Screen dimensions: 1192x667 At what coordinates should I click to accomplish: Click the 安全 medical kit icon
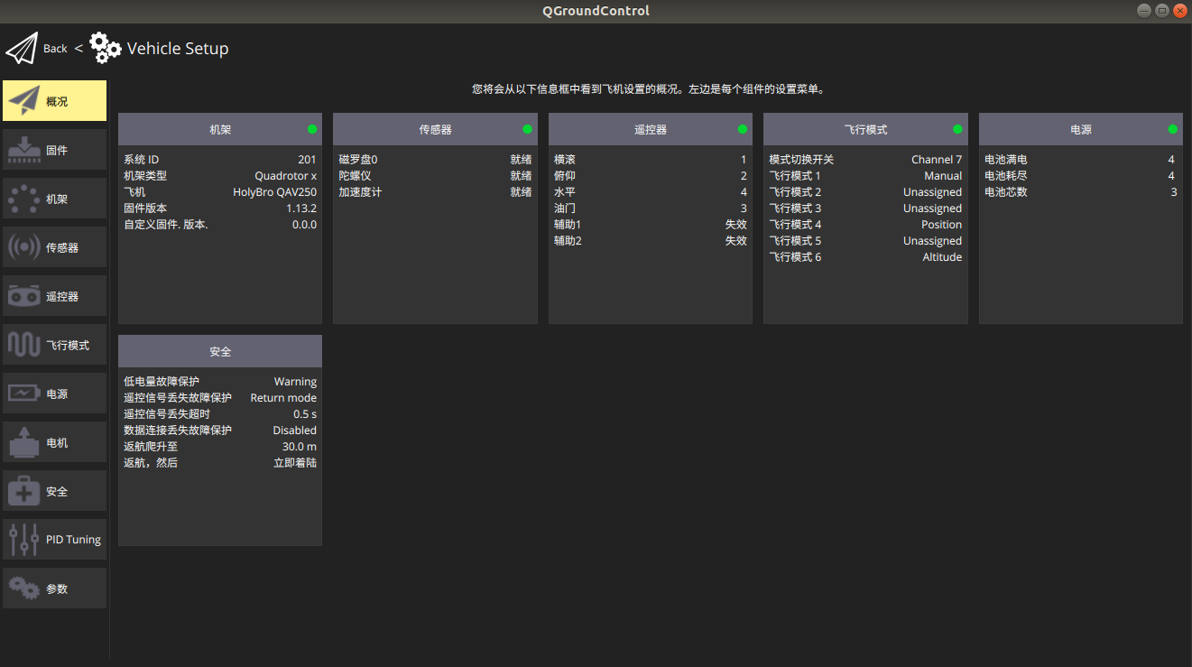[x=24, y=491]
